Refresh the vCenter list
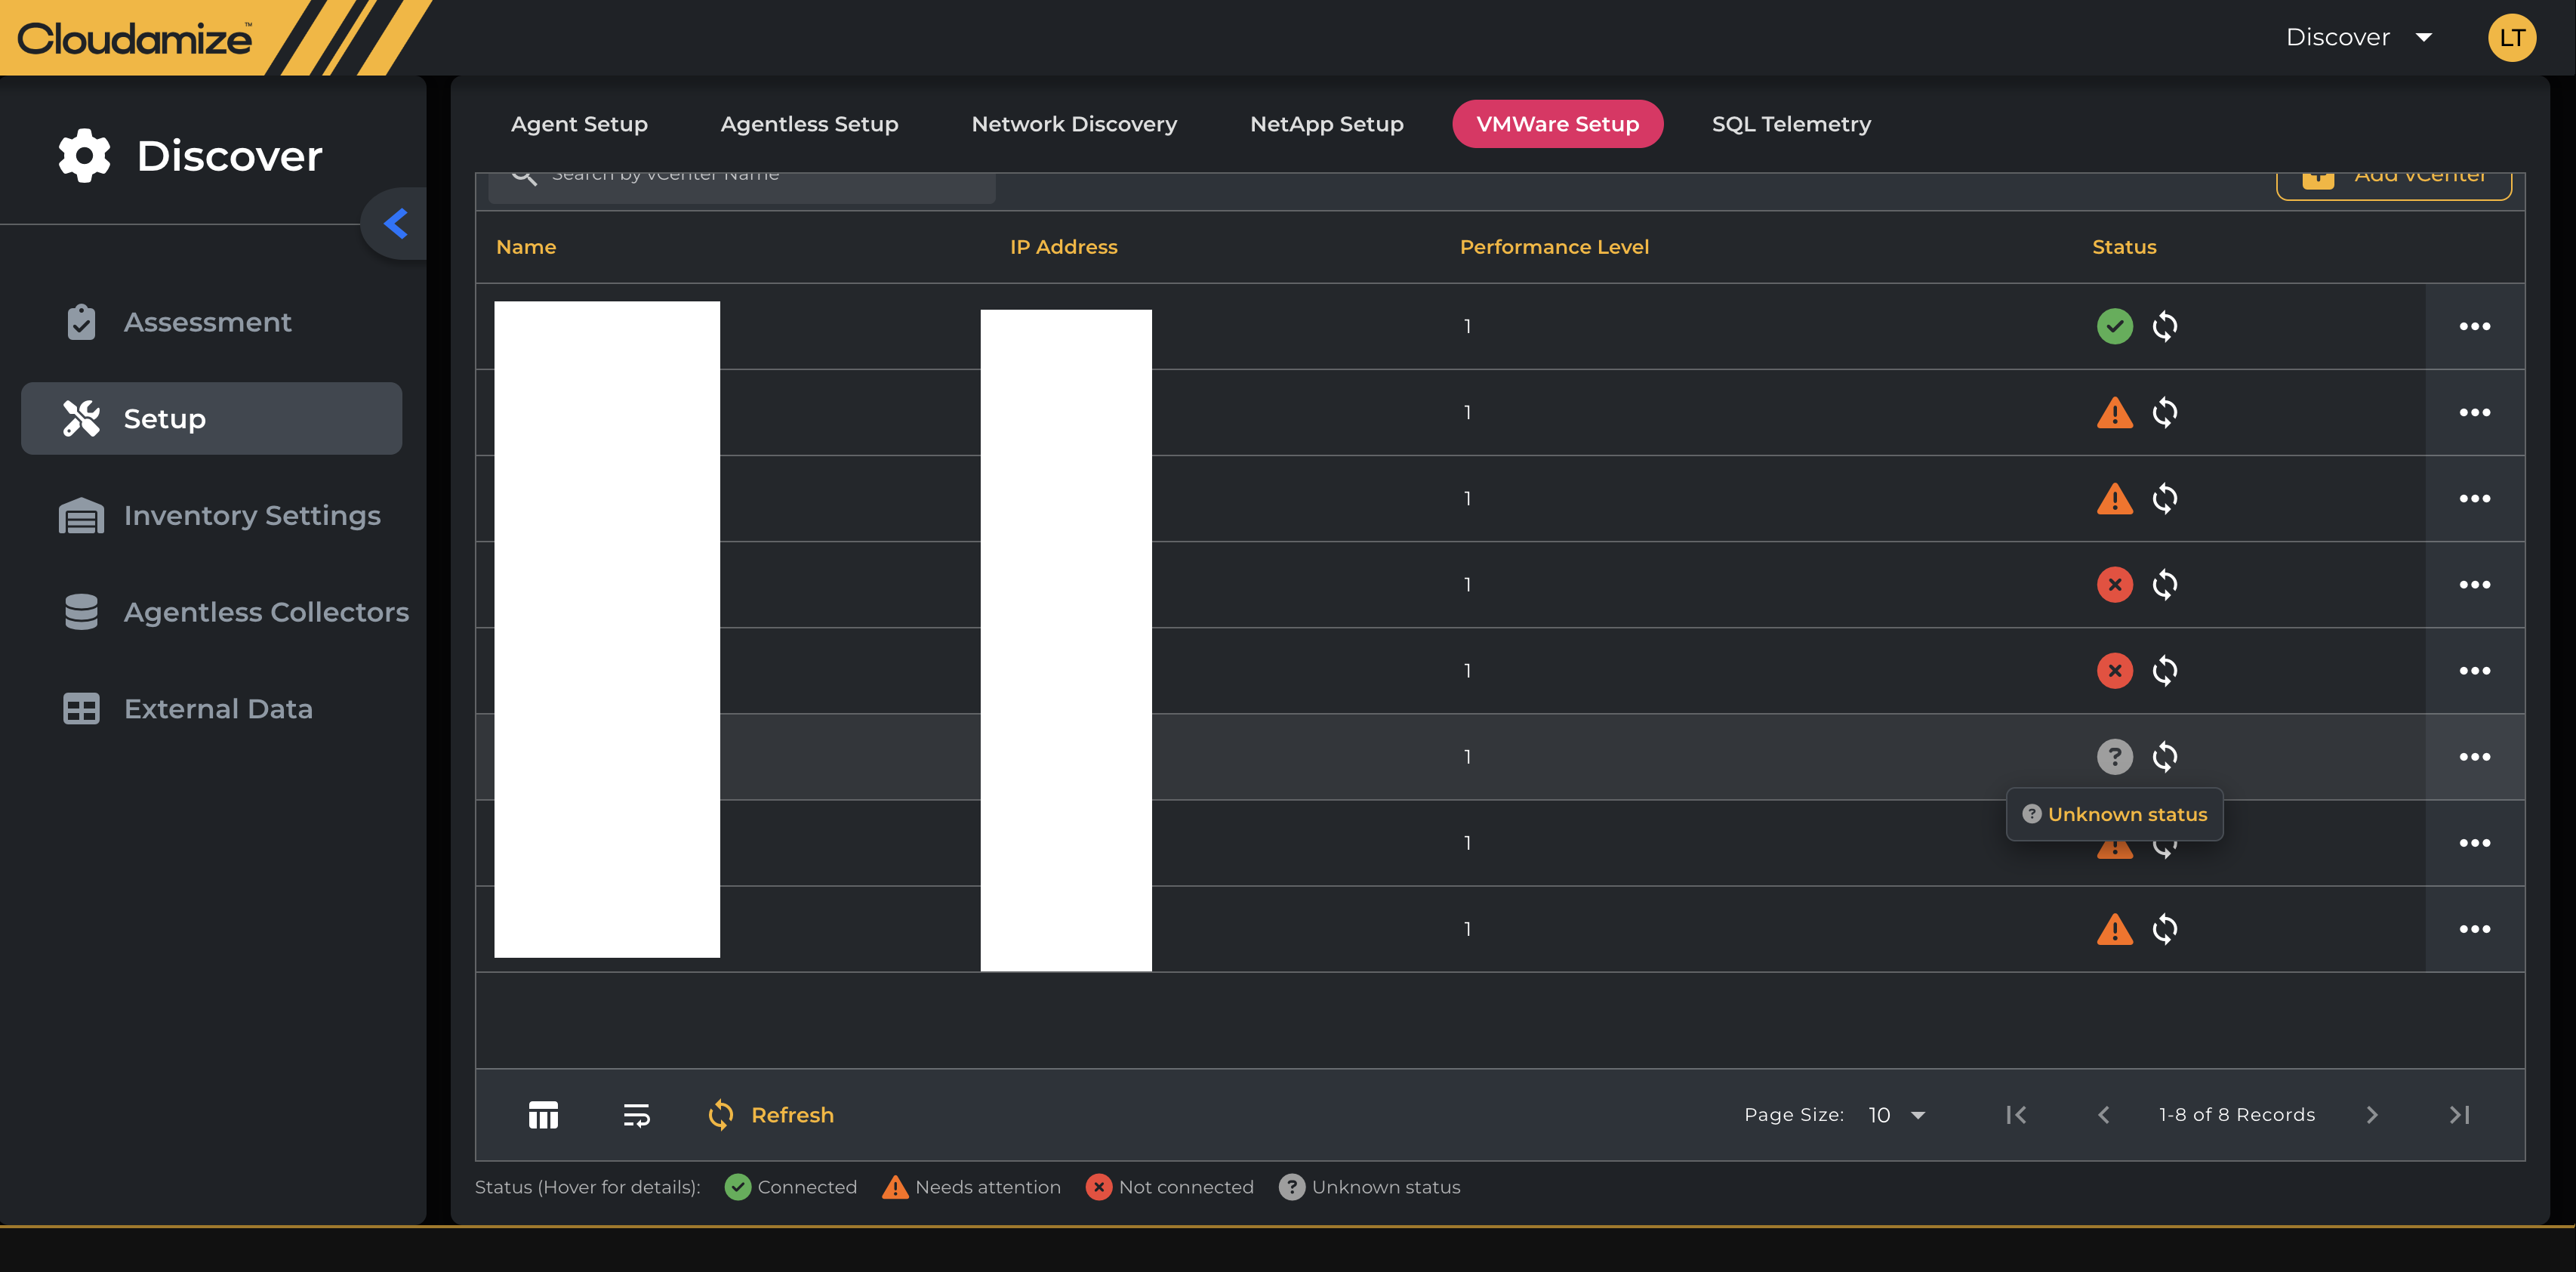The width and height of the screenshot is (2576, 1272). tap(770, 1115)
